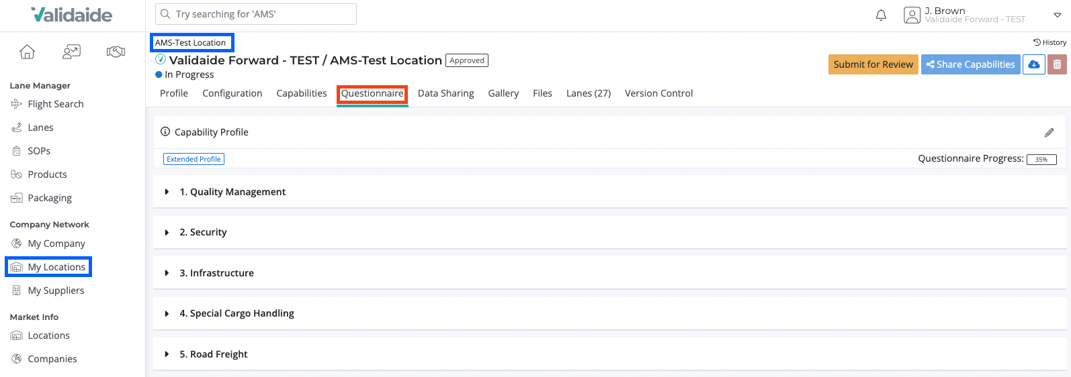Image resolution: width=1071 pixels, height=377 pixels.
Task: Switch to the Files tab
Action: coord(542,93)
